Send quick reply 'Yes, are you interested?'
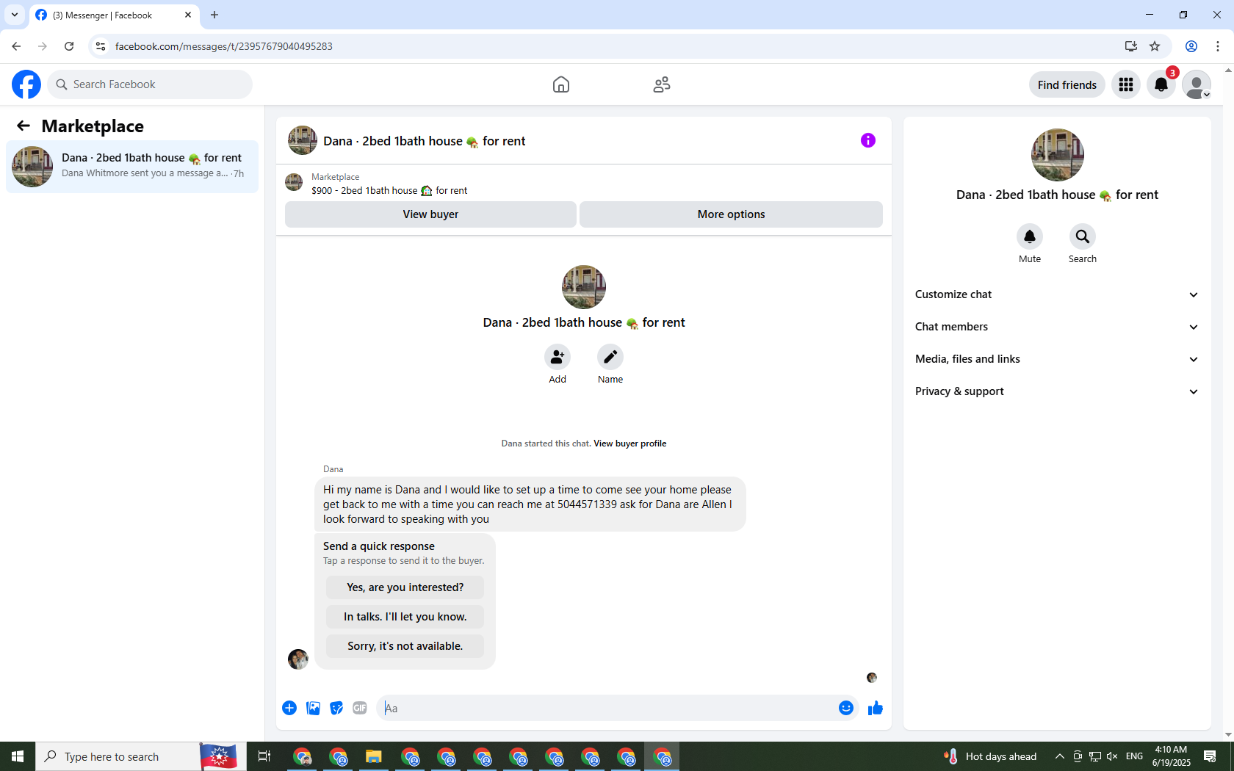 pyautogui.click(x=405, y=587)
